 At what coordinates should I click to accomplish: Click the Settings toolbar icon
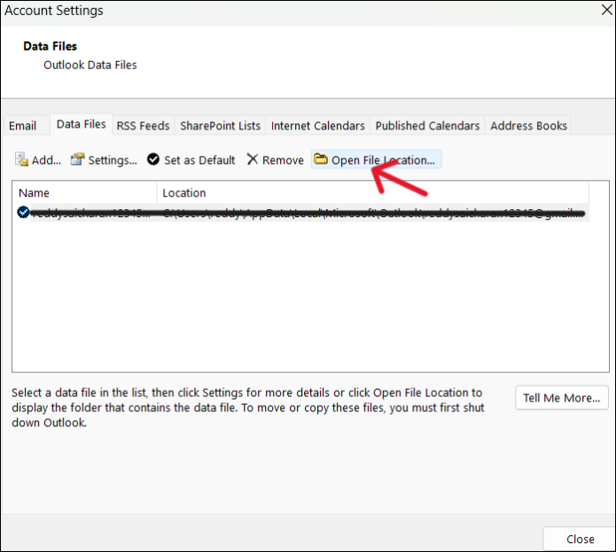point(78,159)
